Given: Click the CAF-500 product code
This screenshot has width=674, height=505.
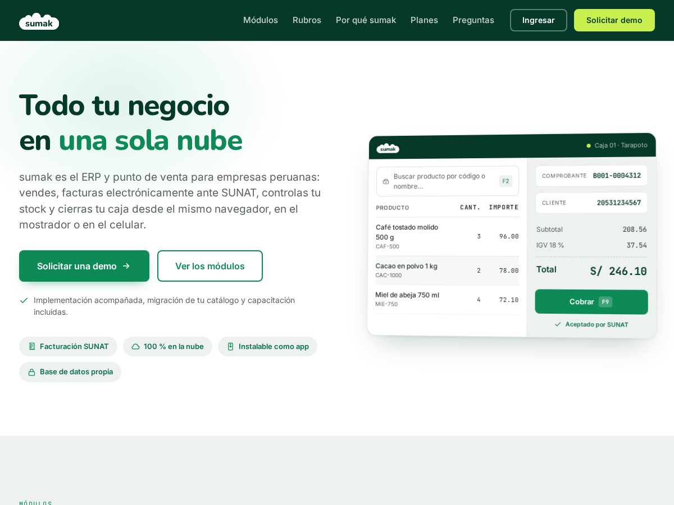Looking at the screenshot, I should point(388,246).
